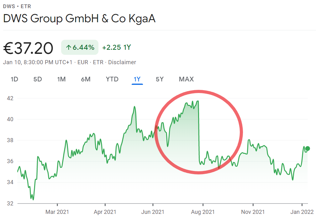Open the Disclaimer link
The image size is (316, 222).
[x=122, y=62]
